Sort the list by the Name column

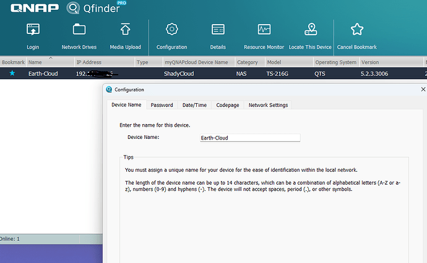click(50, 62)
